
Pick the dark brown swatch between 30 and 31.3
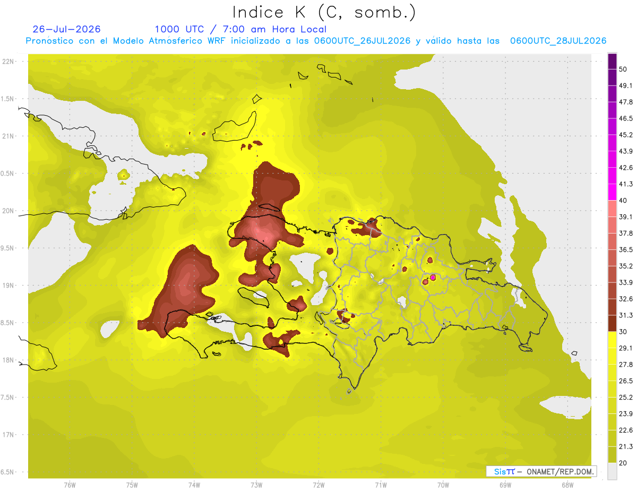tap(612, 323)
